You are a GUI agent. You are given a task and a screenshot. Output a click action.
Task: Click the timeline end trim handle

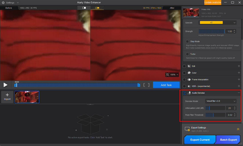[x=139, y=85]
